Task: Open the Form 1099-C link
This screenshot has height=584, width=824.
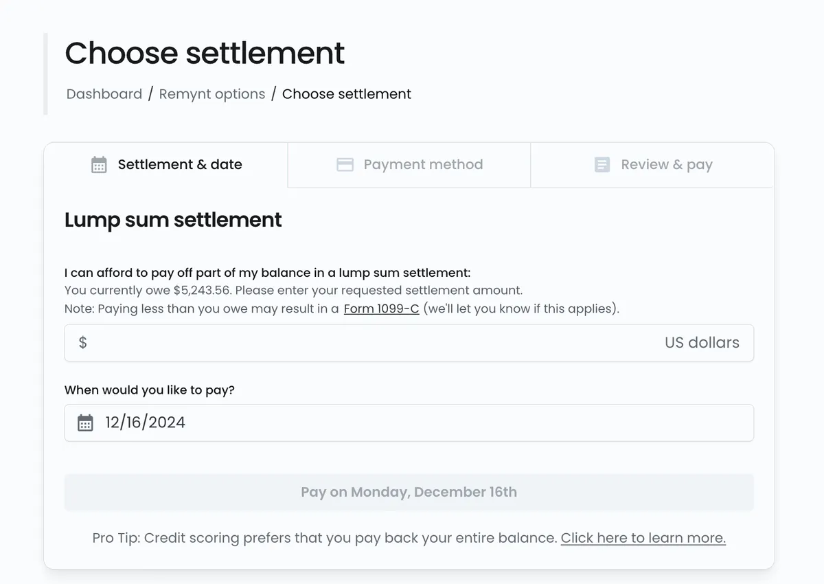Action: point(381,308)
